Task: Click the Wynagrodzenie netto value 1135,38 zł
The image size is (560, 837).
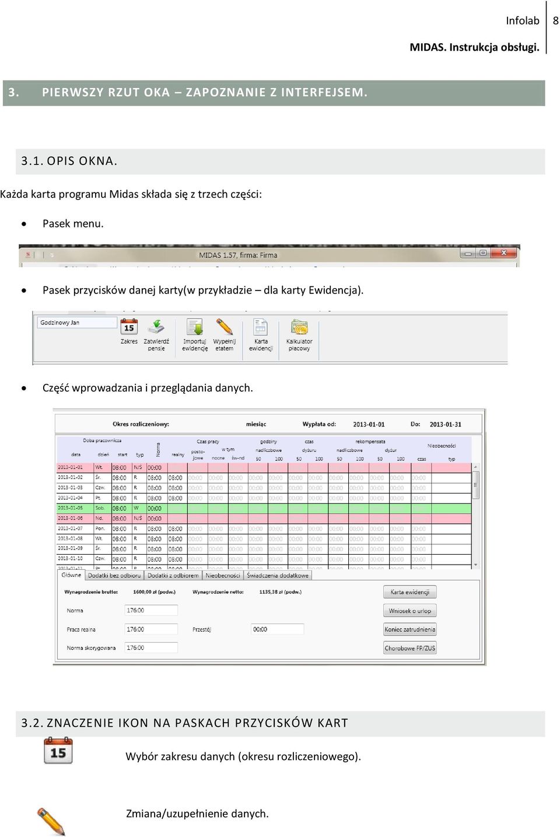Action: pos(281,592)
